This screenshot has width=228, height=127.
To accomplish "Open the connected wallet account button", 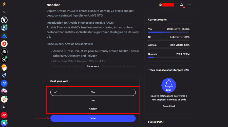I will pos(166,5).
